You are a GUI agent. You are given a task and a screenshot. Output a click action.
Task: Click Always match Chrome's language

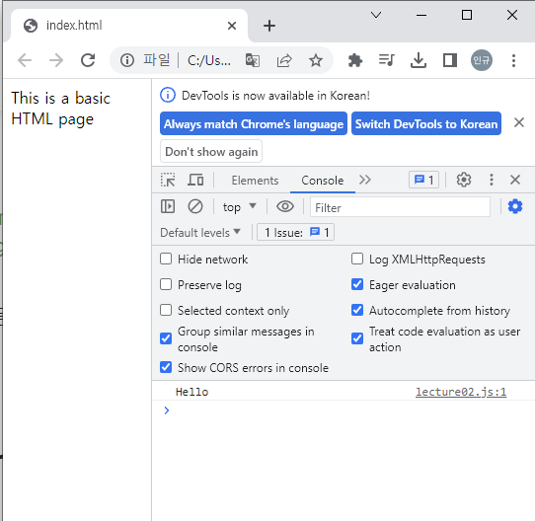254,123
